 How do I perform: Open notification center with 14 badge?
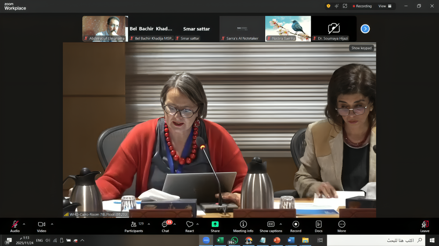click(8, 241)
